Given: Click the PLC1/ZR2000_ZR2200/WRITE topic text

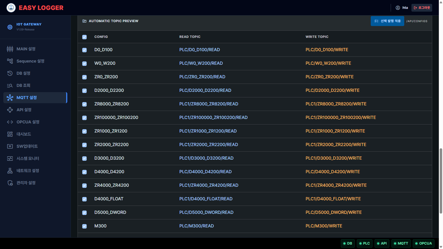Looking at the screenshot, I should click(336, 145).
